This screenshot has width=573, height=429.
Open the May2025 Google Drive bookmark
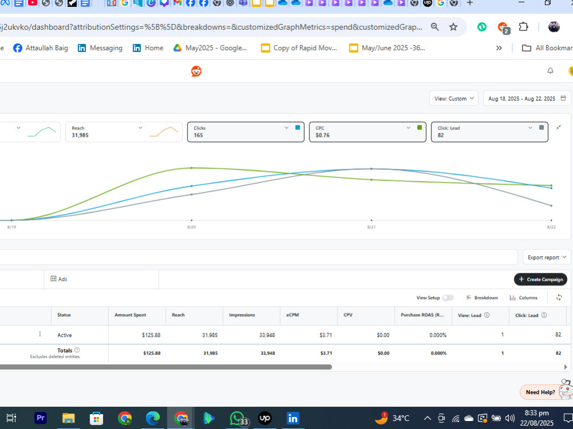[x=210, y=48]
